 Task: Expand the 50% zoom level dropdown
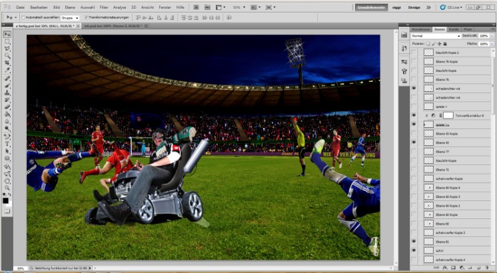tap(238, 7)
